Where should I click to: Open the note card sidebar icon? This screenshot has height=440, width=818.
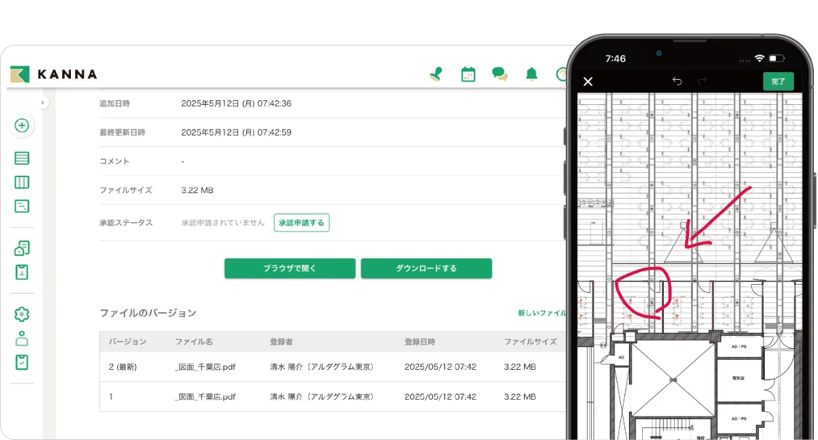[x=22, y=206]
